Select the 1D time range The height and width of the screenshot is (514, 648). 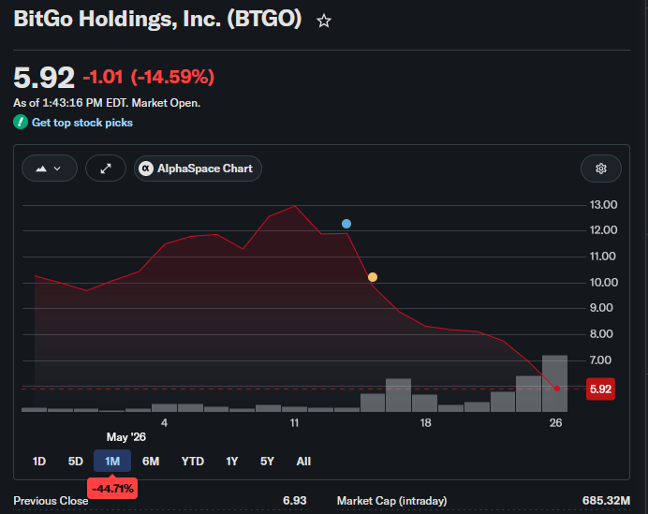click(39, 462)
